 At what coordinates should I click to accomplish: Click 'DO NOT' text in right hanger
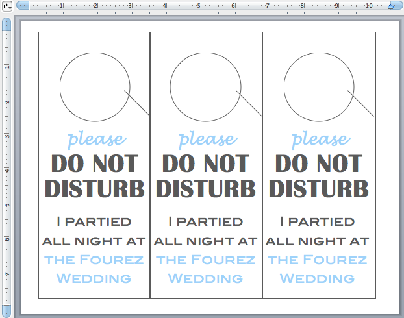pos(319,164)
